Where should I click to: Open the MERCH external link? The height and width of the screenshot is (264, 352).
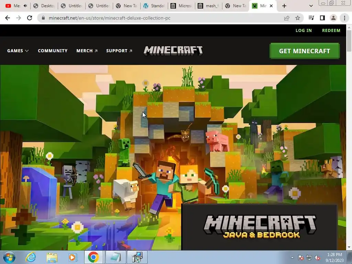[x=87, y=51]
